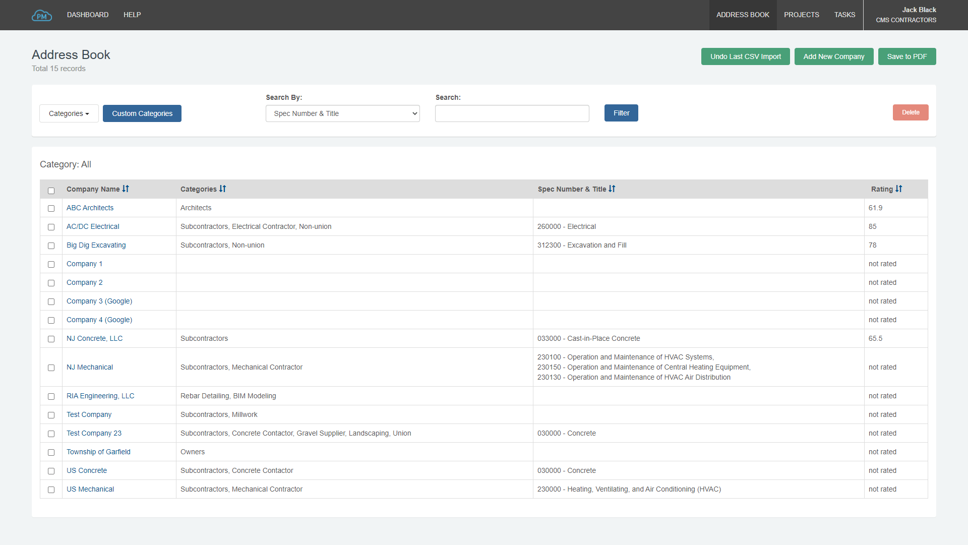968x545 pixels.
Task: Apply the Filter button
Action: click(x=621, y=113)
